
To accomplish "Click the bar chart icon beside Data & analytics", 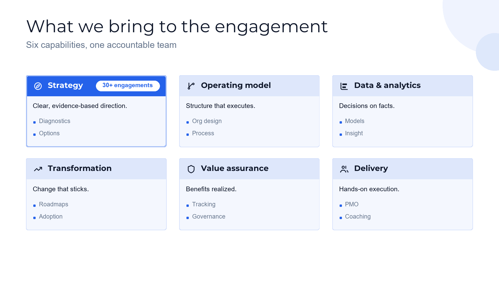I will point(344,86).
